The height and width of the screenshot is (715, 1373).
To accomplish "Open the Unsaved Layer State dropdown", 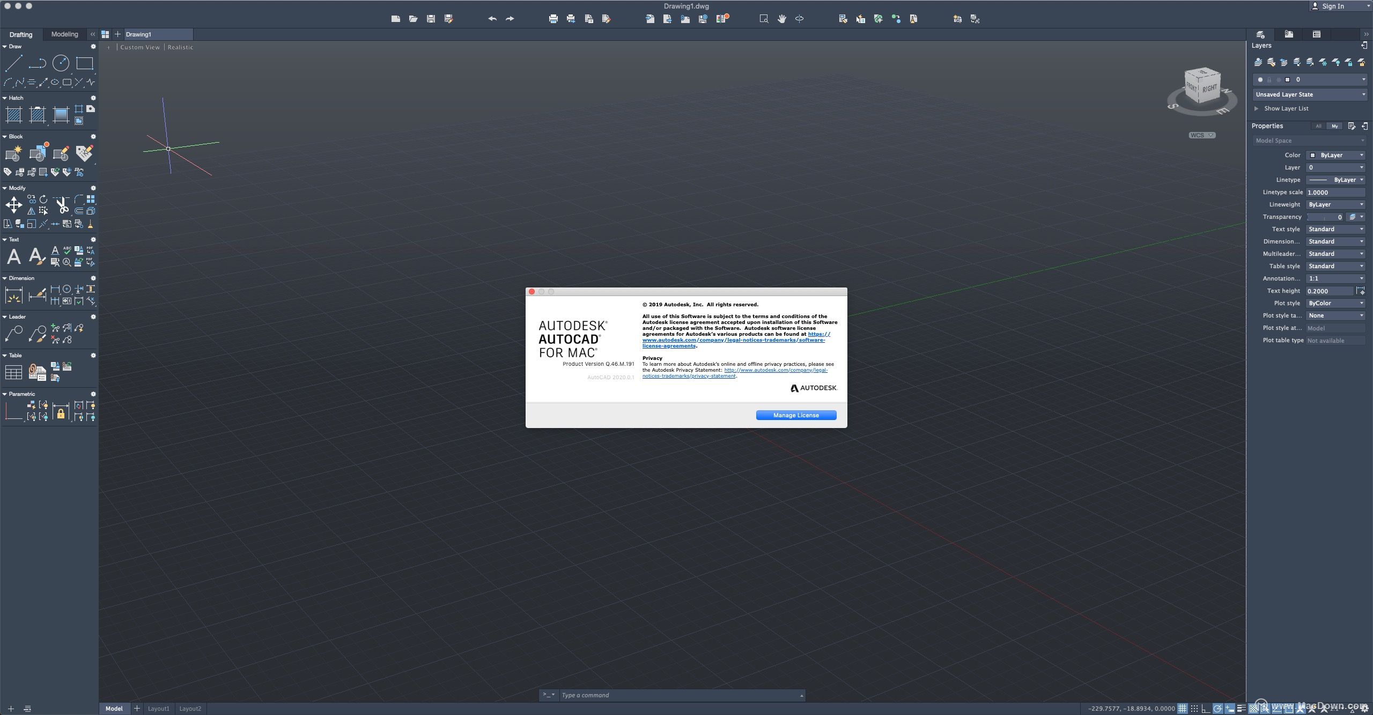I will pos(1309,94).
